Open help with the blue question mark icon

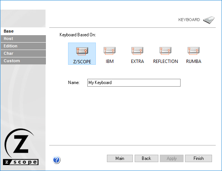coord(57,160)
